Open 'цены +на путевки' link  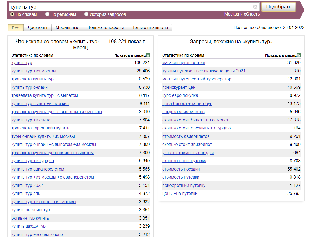(x=180, y=194)
